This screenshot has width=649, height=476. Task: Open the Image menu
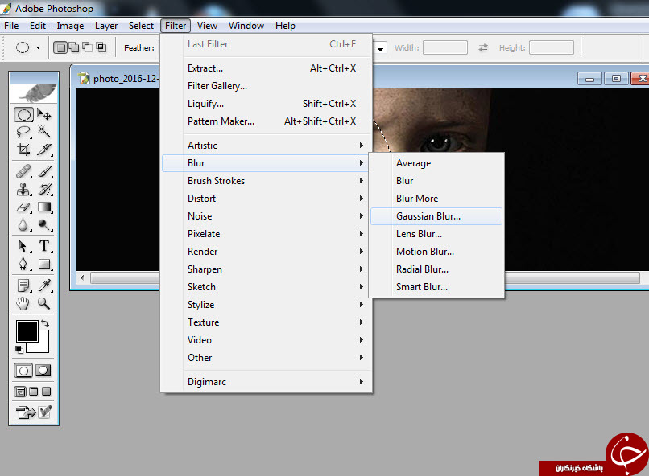(70, 26)
